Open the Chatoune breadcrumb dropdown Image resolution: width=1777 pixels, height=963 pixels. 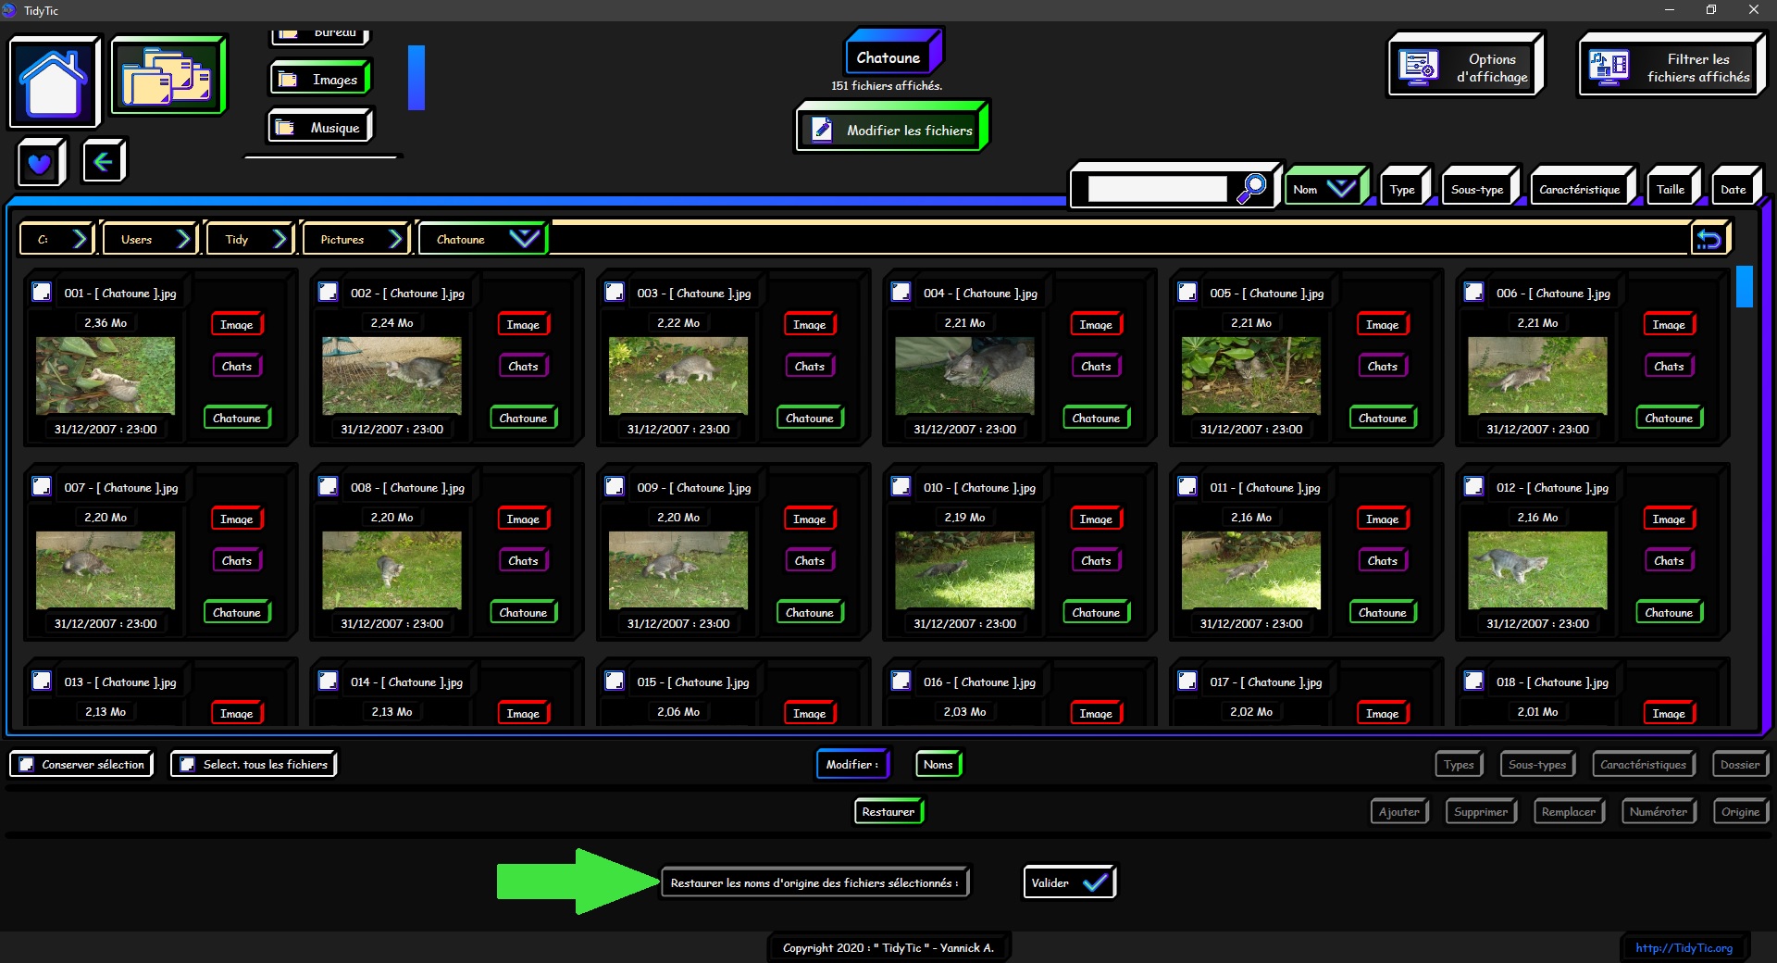pyautogui.click(x=482, y=239)
